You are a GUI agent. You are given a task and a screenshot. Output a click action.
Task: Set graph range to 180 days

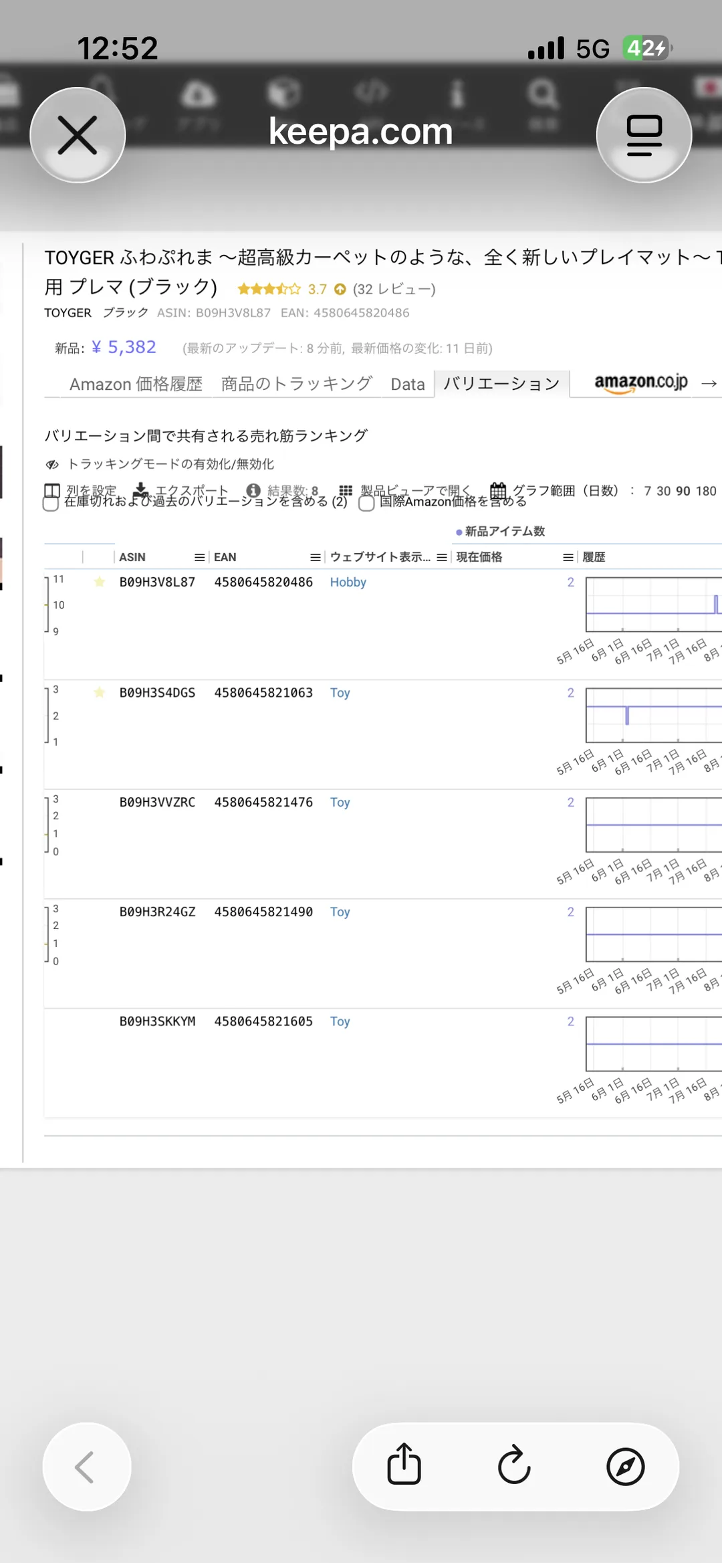(706, 491)
